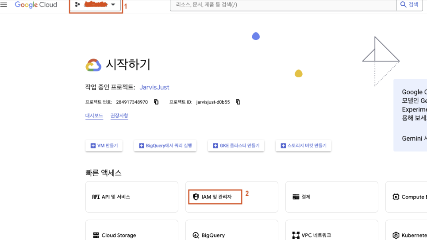Open the BigQuery quick access card
Image resolution: width=427 pixels, height=240 pixels.
[232, 230]
